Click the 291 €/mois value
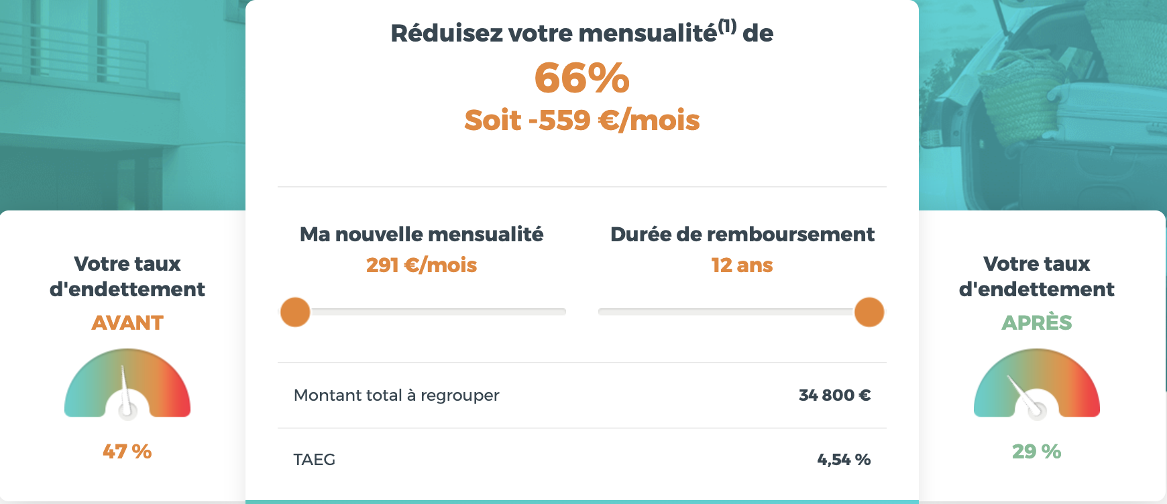The image size is (1167, 504). (x=421, y=265)
